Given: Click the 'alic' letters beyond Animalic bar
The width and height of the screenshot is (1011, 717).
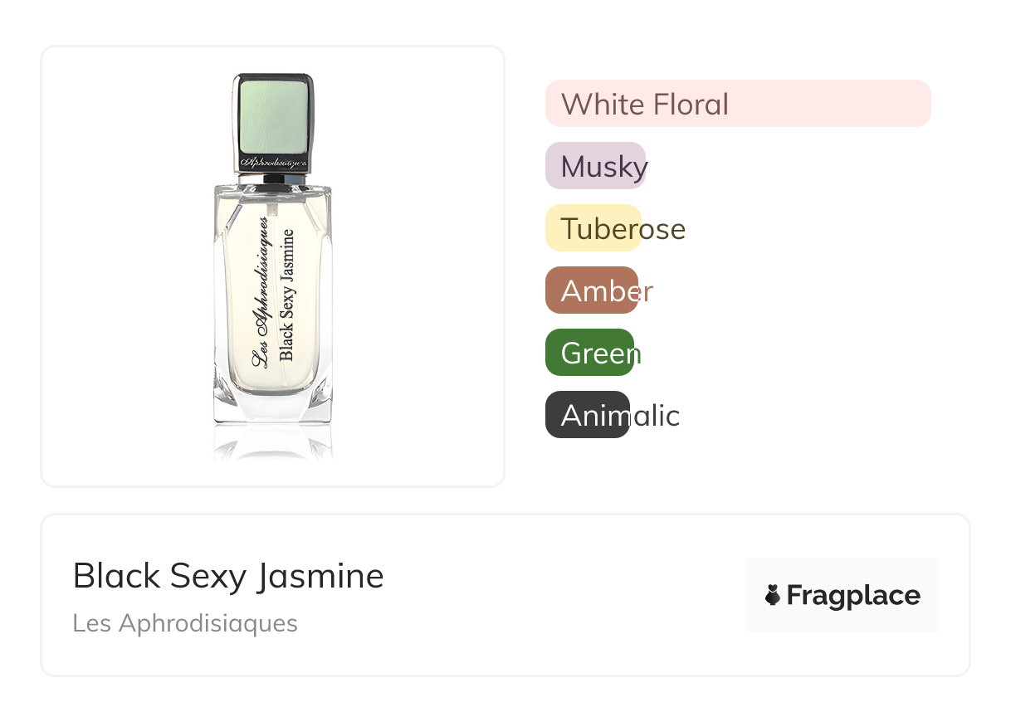Looking at the screenshot, I should click(656, 416).
